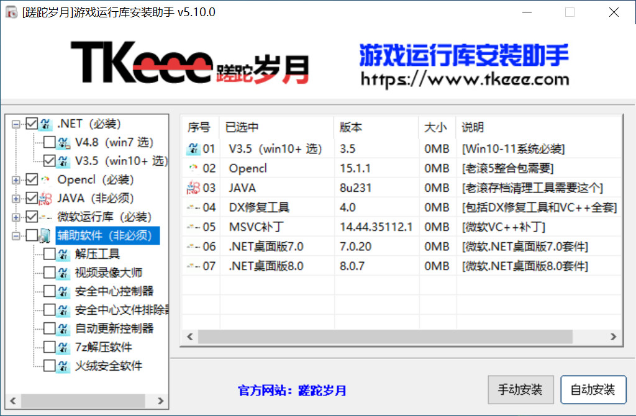The height and width of the screenshot is (416, 636).
Task: Click the TKeee logo banner
Action: point(190,63)
